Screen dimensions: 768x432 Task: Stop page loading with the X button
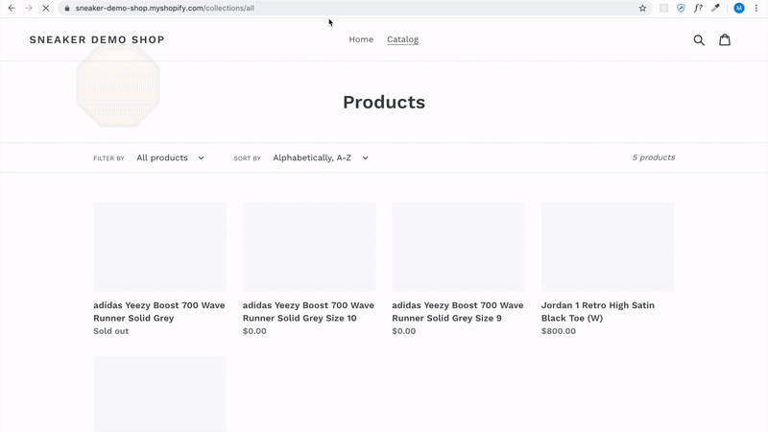(x=45, y=8)
